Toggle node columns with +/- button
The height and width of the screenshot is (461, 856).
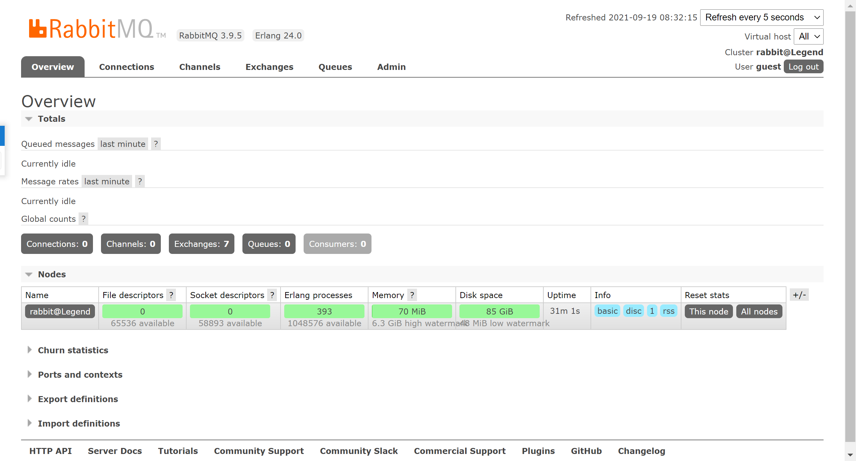799,295
